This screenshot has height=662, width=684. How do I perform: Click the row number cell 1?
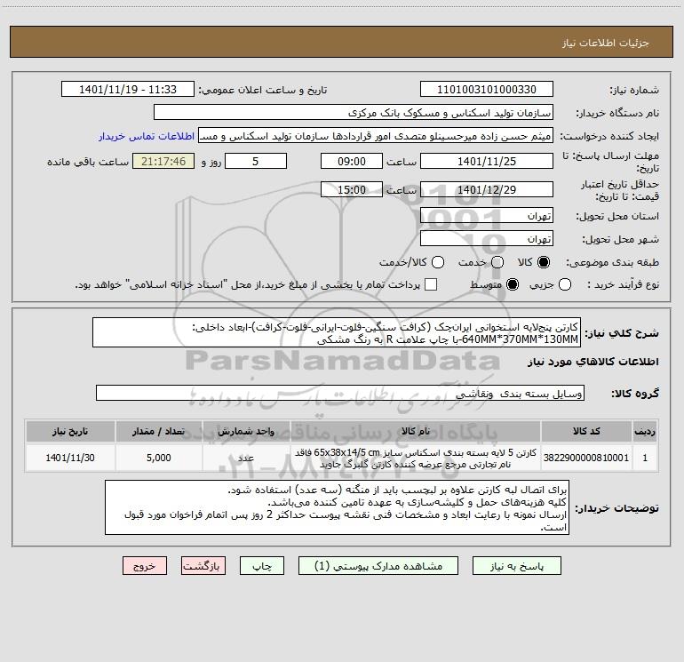click(645, 458)
